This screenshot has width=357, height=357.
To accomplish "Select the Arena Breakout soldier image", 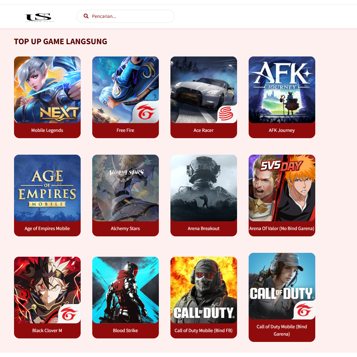I will [x=203, y=188].
